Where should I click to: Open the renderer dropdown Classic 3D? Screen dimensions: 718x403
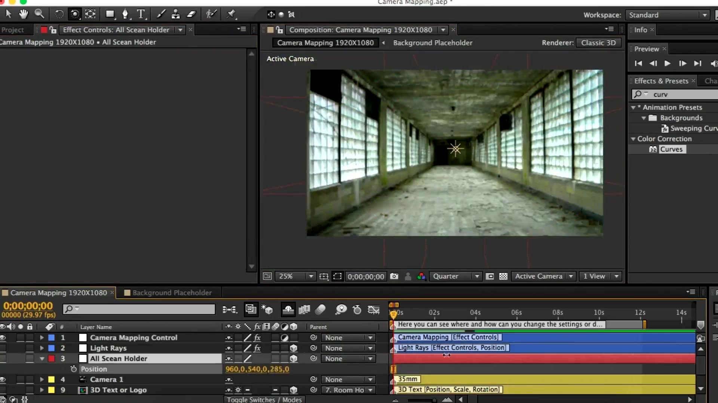[598, 42]
